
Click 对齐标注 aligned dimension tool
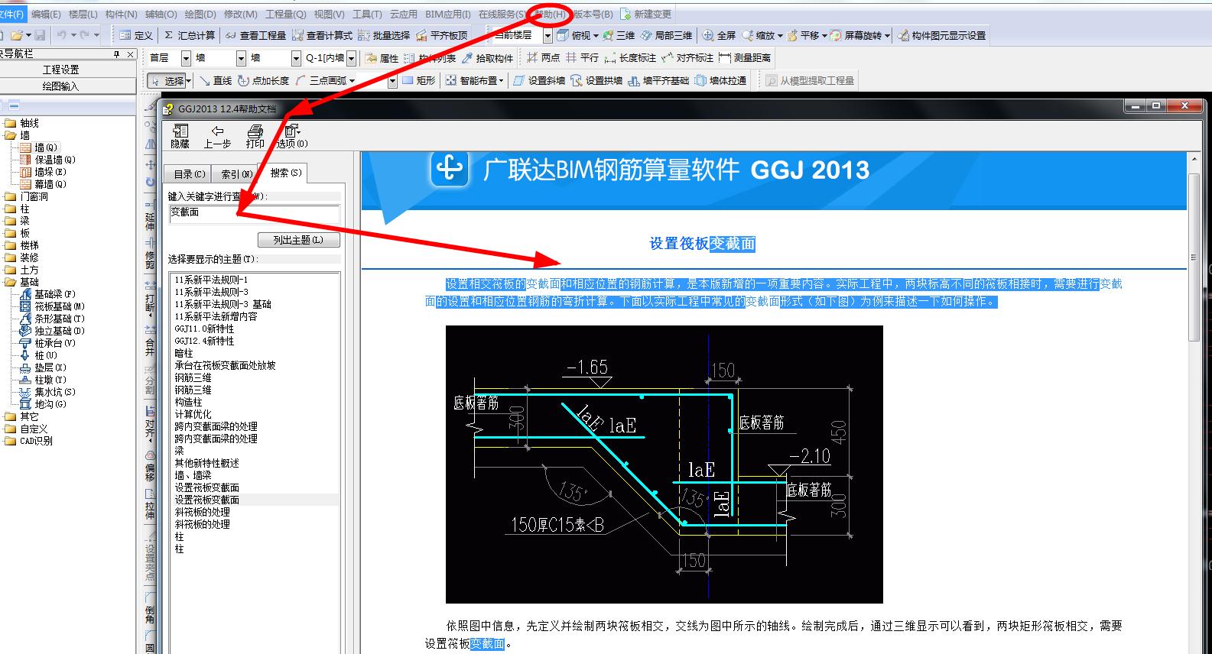click(687, 57)
